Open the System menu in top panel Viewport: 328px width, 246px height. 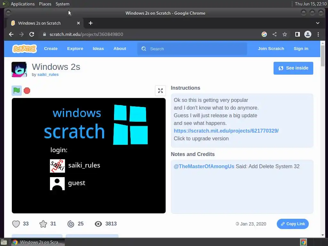(62, 4)
